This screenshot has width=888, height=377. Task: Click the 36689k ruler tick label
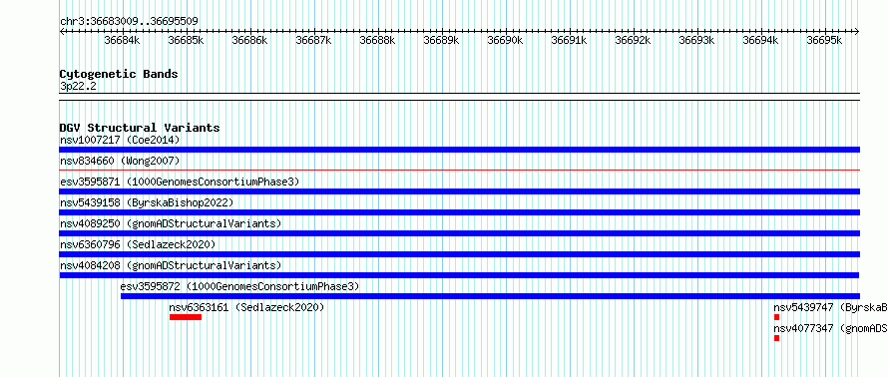click(x=442, y=40)
